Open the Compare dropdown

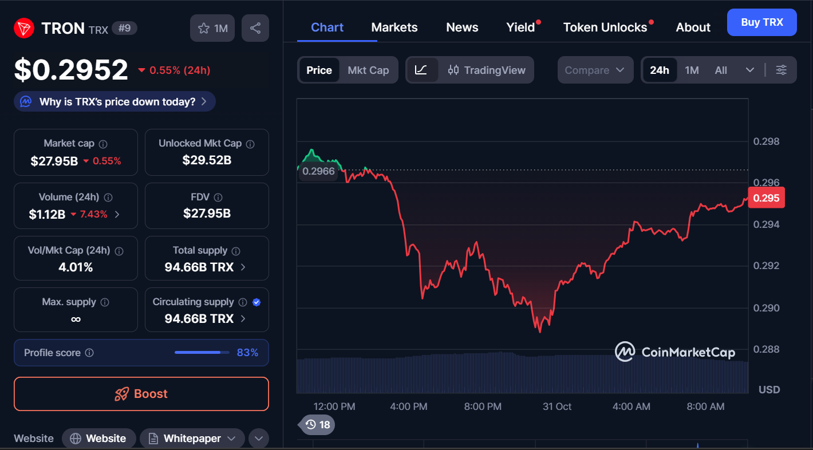tap(595, 70)
